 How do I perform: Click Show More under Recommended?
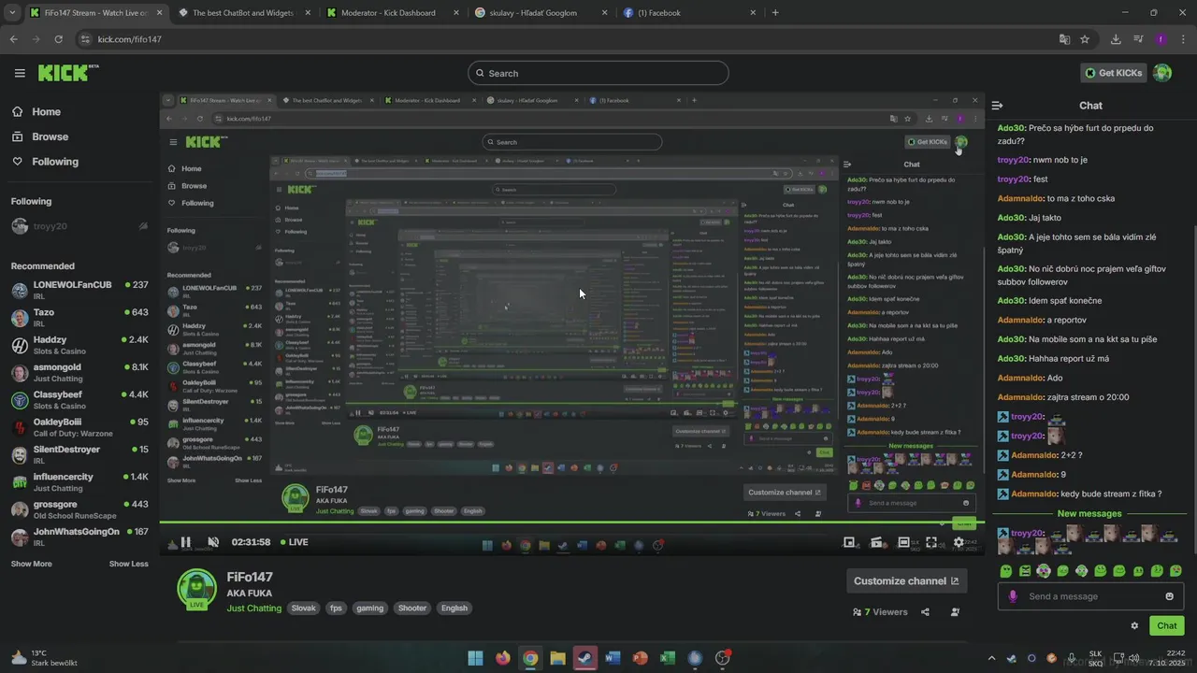pyautogui.click(x=31, y=564)
